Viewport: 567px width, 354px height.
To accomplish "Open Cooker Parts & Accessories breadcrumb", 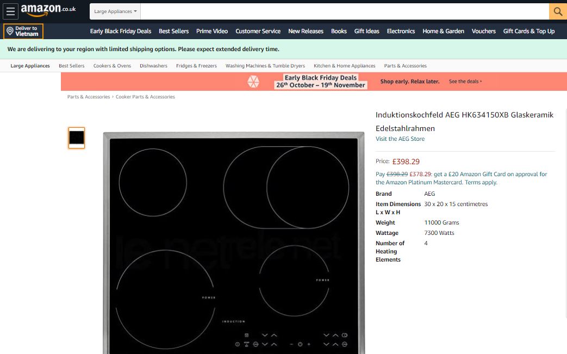I will click(x=145, y=97).
